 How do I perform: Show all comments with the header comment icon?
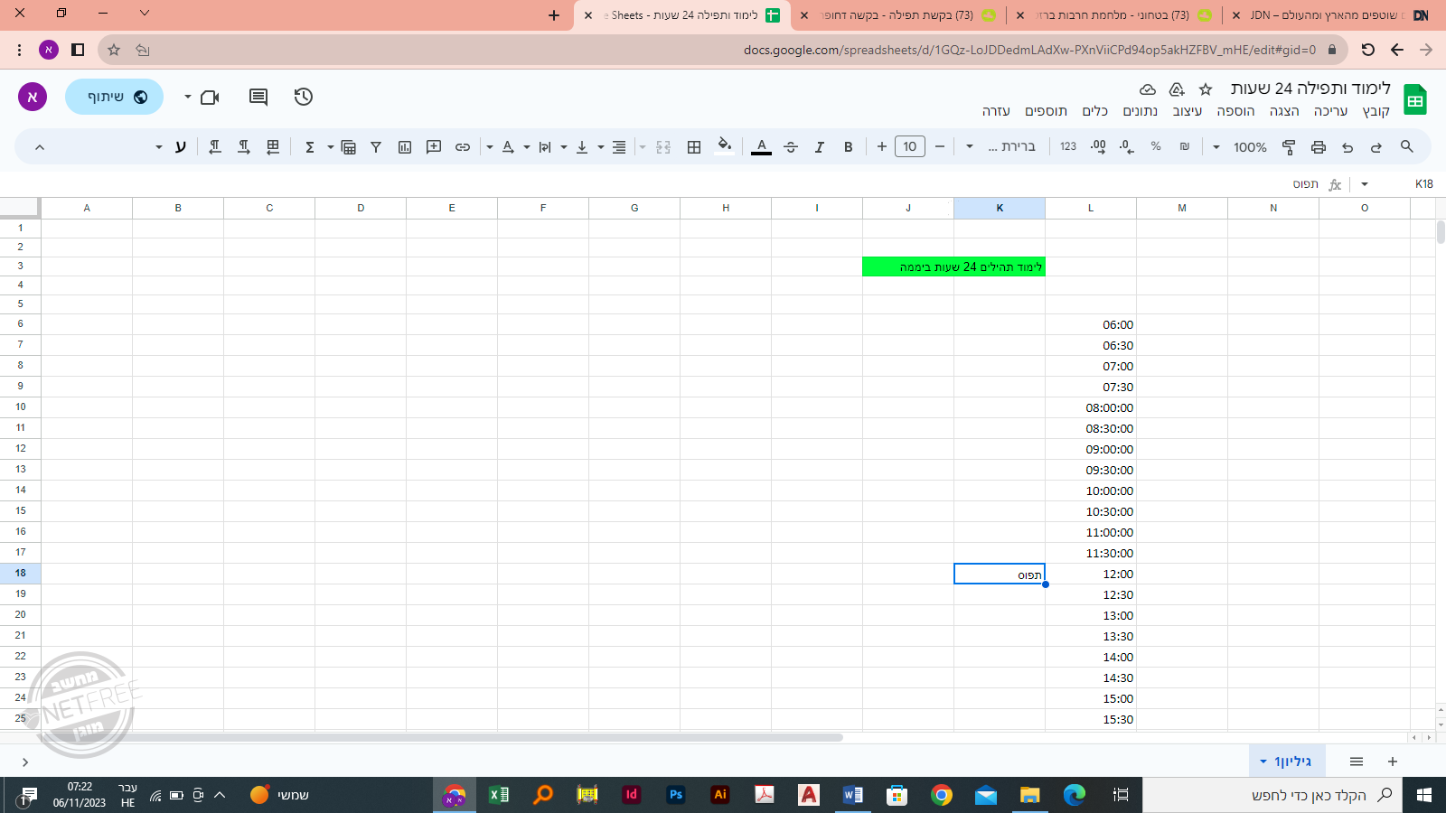click(x=258, y=97)
